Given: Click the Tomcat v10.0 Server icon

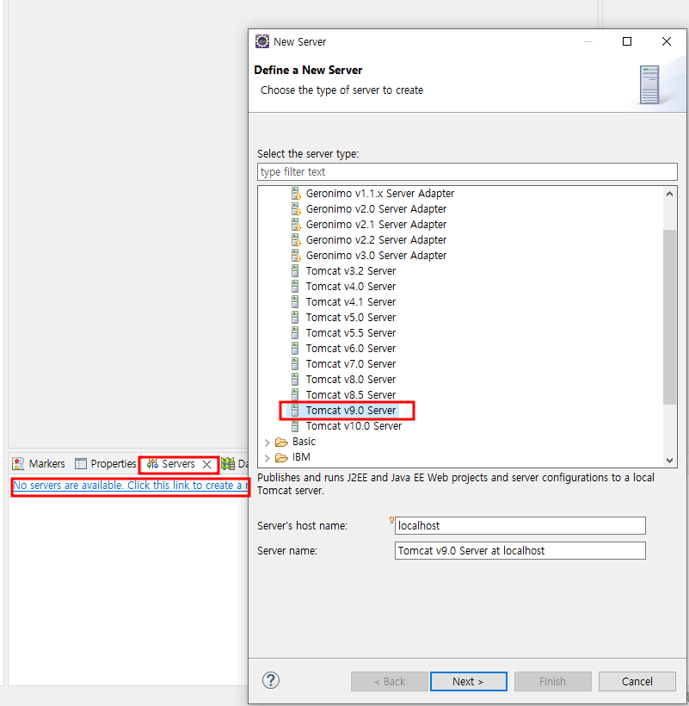Looking at the screenshot, I should click(x=295, y=426).
